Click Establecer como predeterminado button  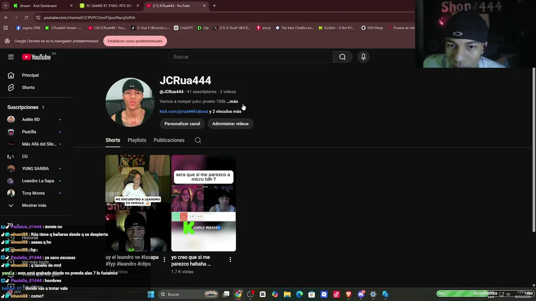coord(135,41)
